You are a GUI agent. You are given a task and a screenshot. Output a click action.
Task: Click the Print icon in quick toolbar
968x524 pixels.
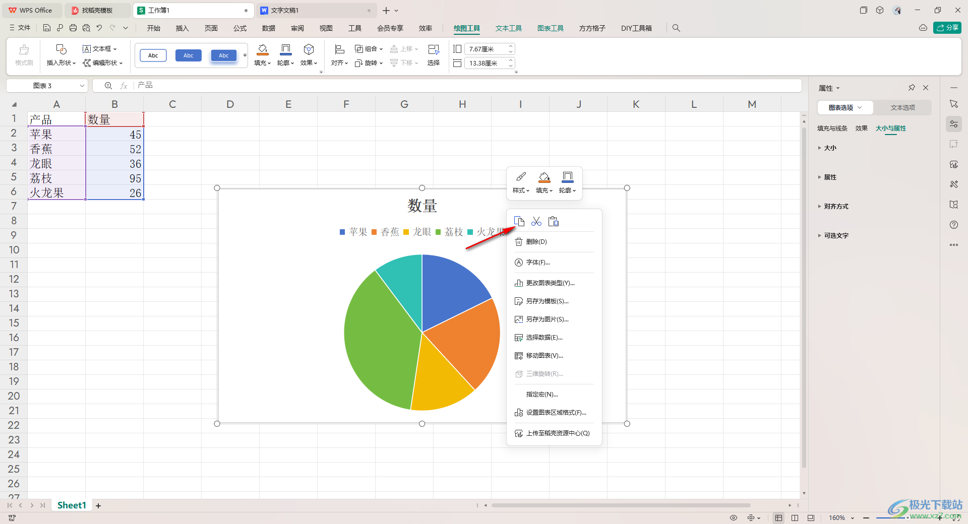73,28
